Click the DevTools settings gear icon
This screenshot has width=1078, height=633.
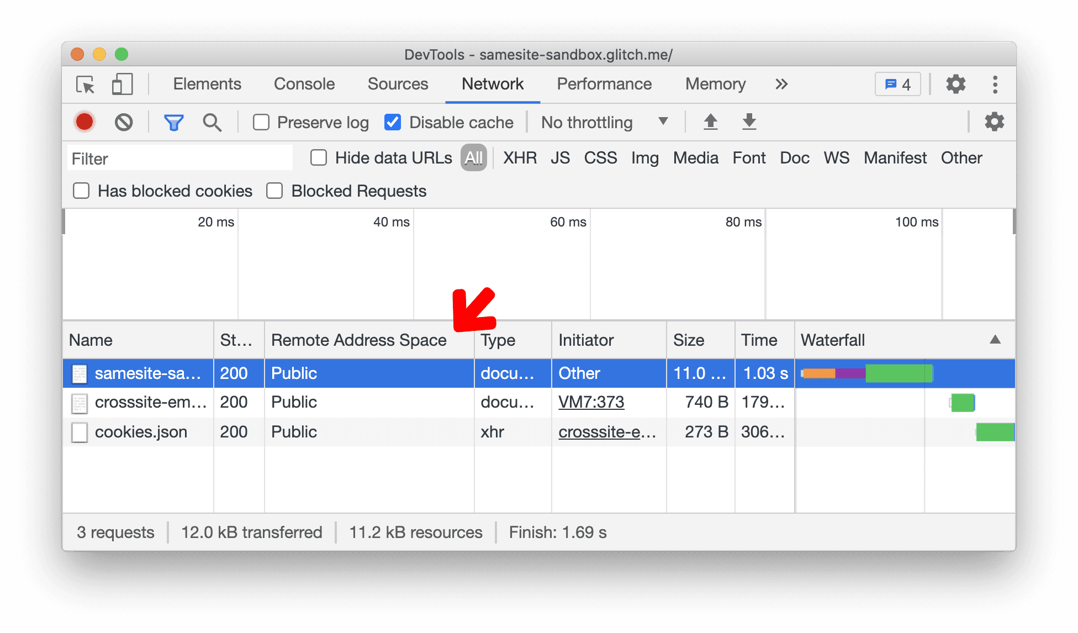957,83
